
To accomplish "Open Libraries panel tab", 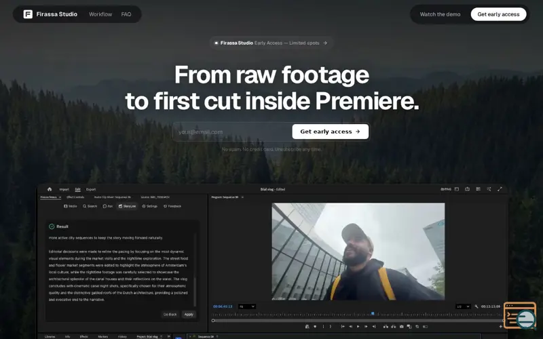I will point(50,336).
